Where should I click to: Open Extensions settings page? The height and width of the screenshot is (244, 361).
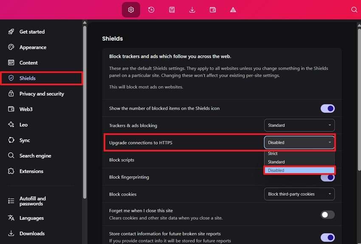31,171
